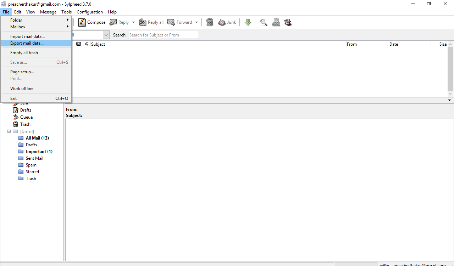Viewport: 454px width, 266px height.
Task: Select Empty all trash
Action: click(x=36, y=53)
